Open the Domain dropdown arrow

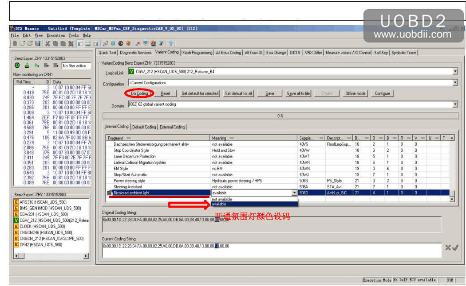click(x=455, y=104)
